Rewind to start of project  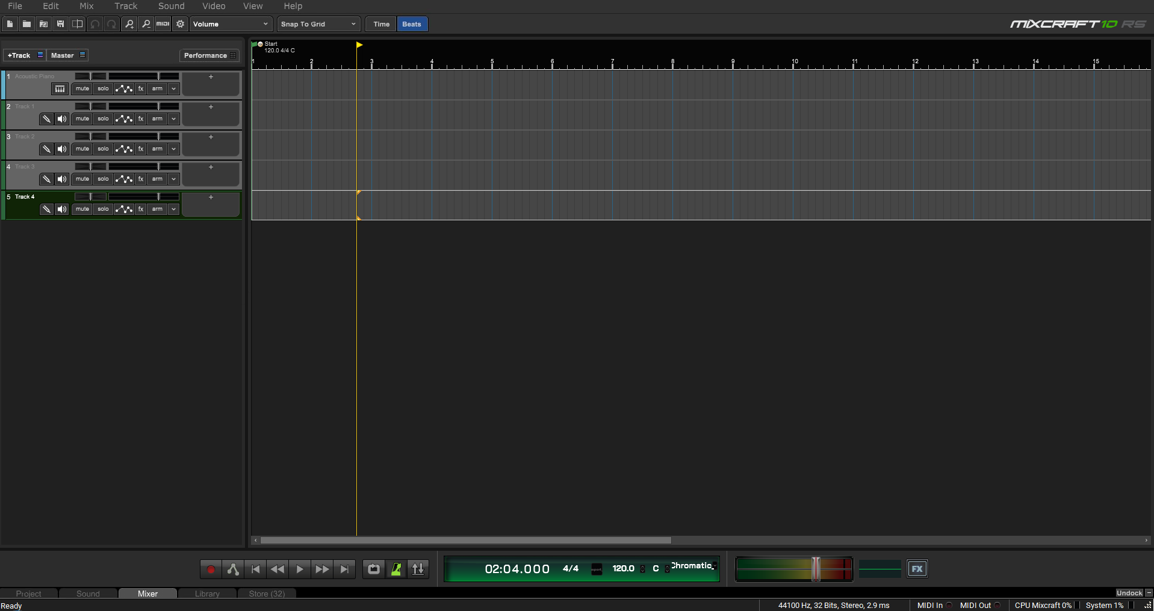point(255,569)
